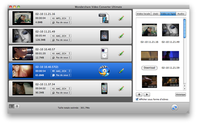
Task: Click list thumbnail of 02-10 11.21.16
Action: tap(23, 18)
